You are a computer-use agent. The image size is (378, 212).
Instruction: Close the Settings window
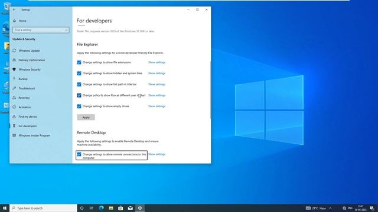point(206,9)
